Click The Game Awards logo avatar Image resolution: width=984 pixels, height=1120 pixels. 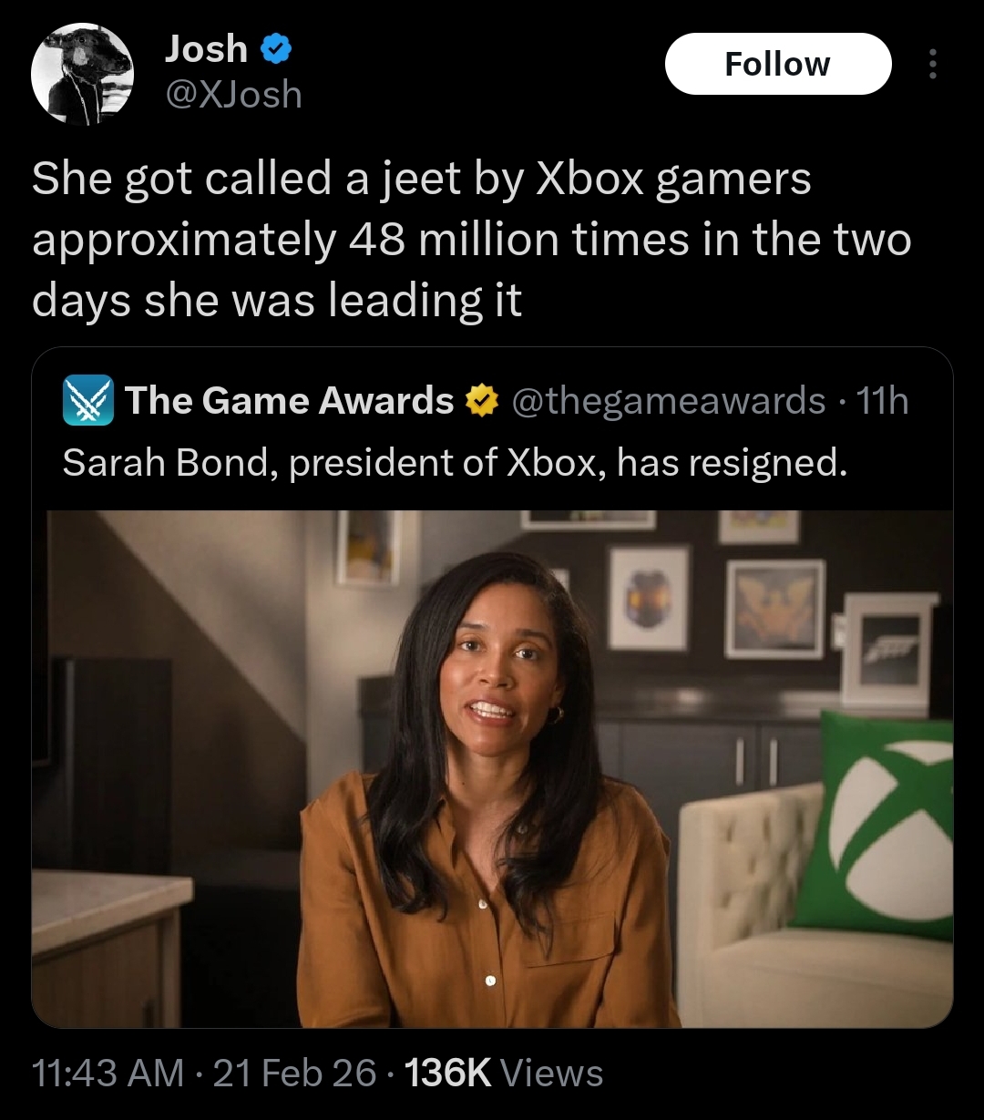coord(87,401)
